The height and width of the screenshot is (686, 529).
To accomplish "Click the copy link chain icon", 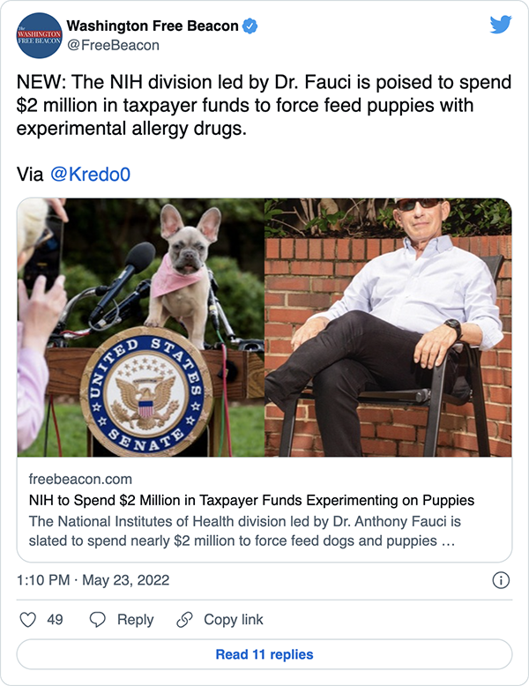I will tap(184, 620).
